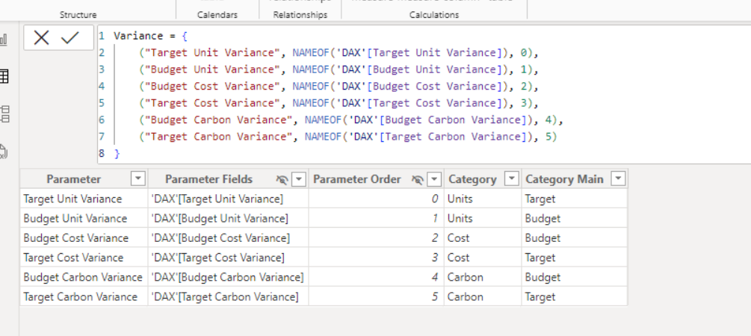Toggle hidden icon on Parameter Fields column
751x336 pixels.
tap(282, 179)
